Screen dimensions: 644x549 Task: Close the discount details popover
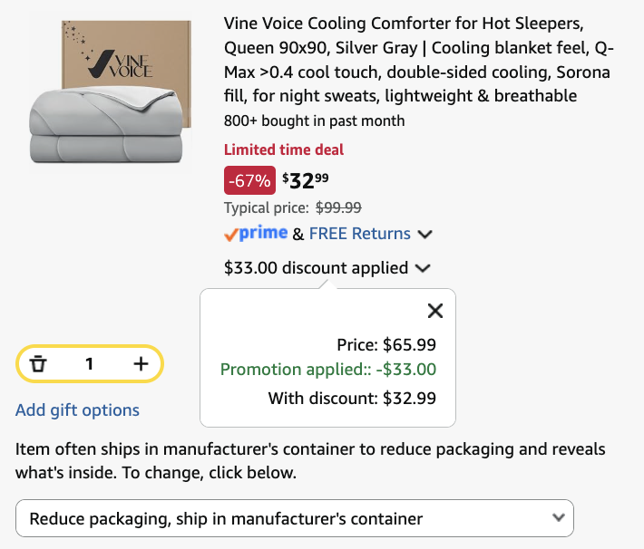tap(435, 311)
